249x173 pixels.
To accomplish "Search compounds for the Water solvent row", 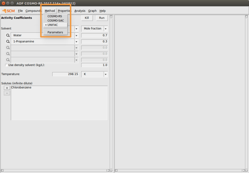I will [8, 35].
